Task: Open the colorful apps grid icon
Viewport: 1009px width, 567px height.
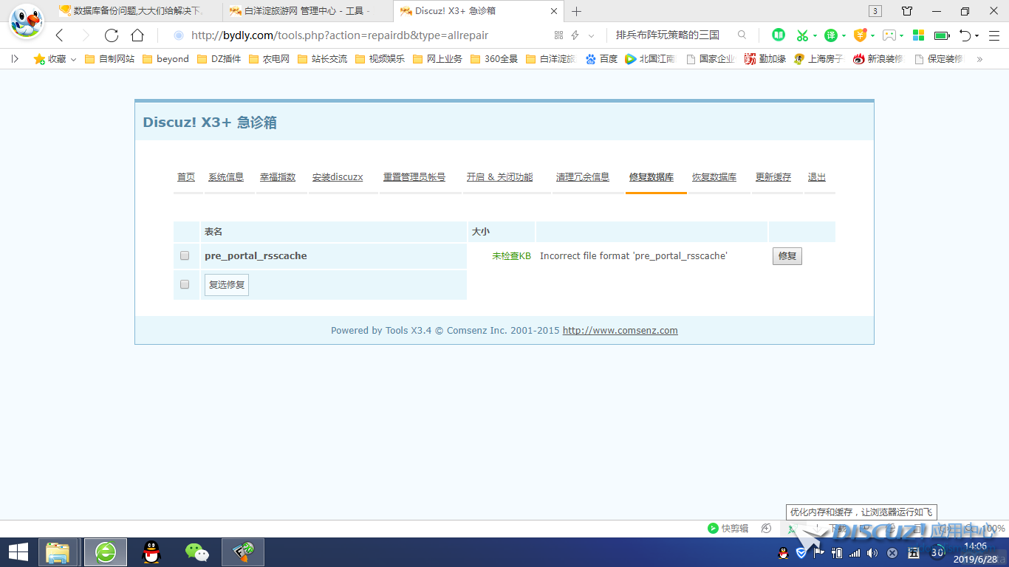Action: pyautogui.click(x=918, y=35)
